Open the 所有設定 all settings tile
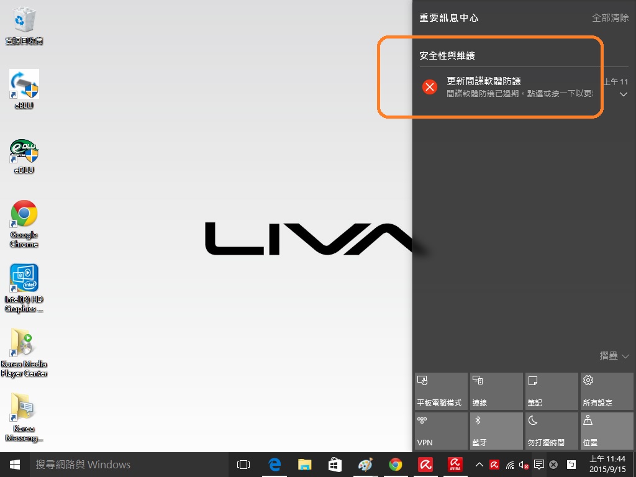The width and height of the screenshot is (636, 477). click(x=607, y=391)
